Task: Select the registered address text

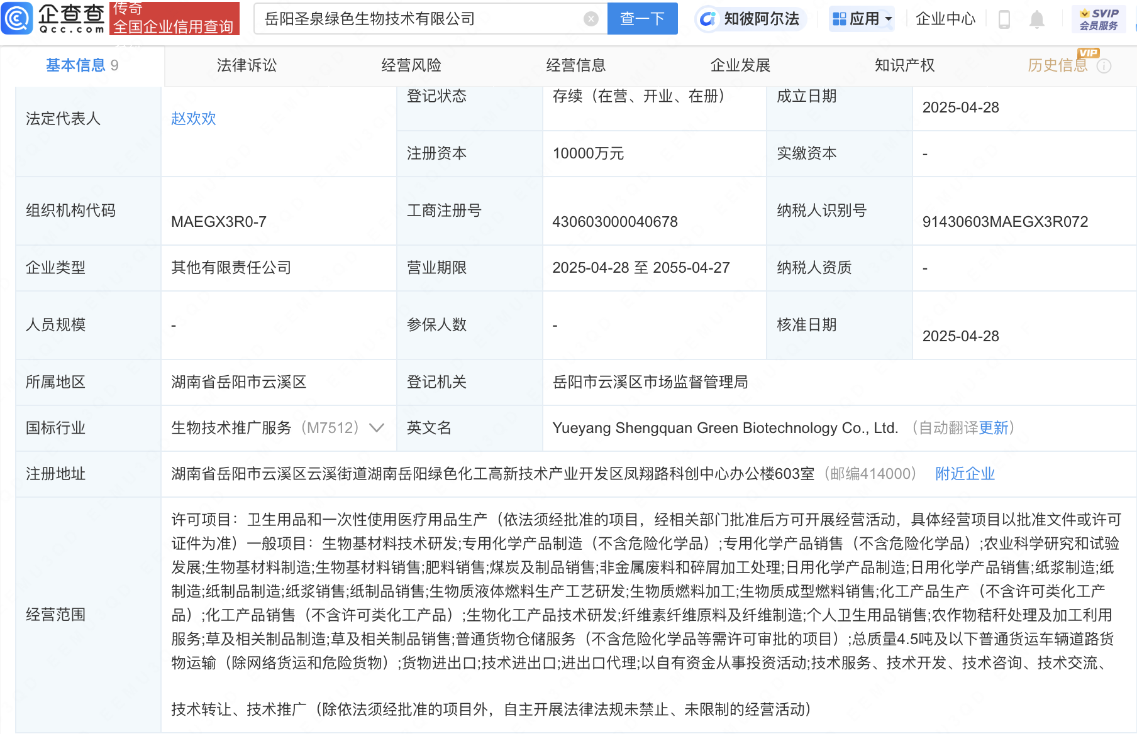Action: pyautogui.click(x=493, y=474)
